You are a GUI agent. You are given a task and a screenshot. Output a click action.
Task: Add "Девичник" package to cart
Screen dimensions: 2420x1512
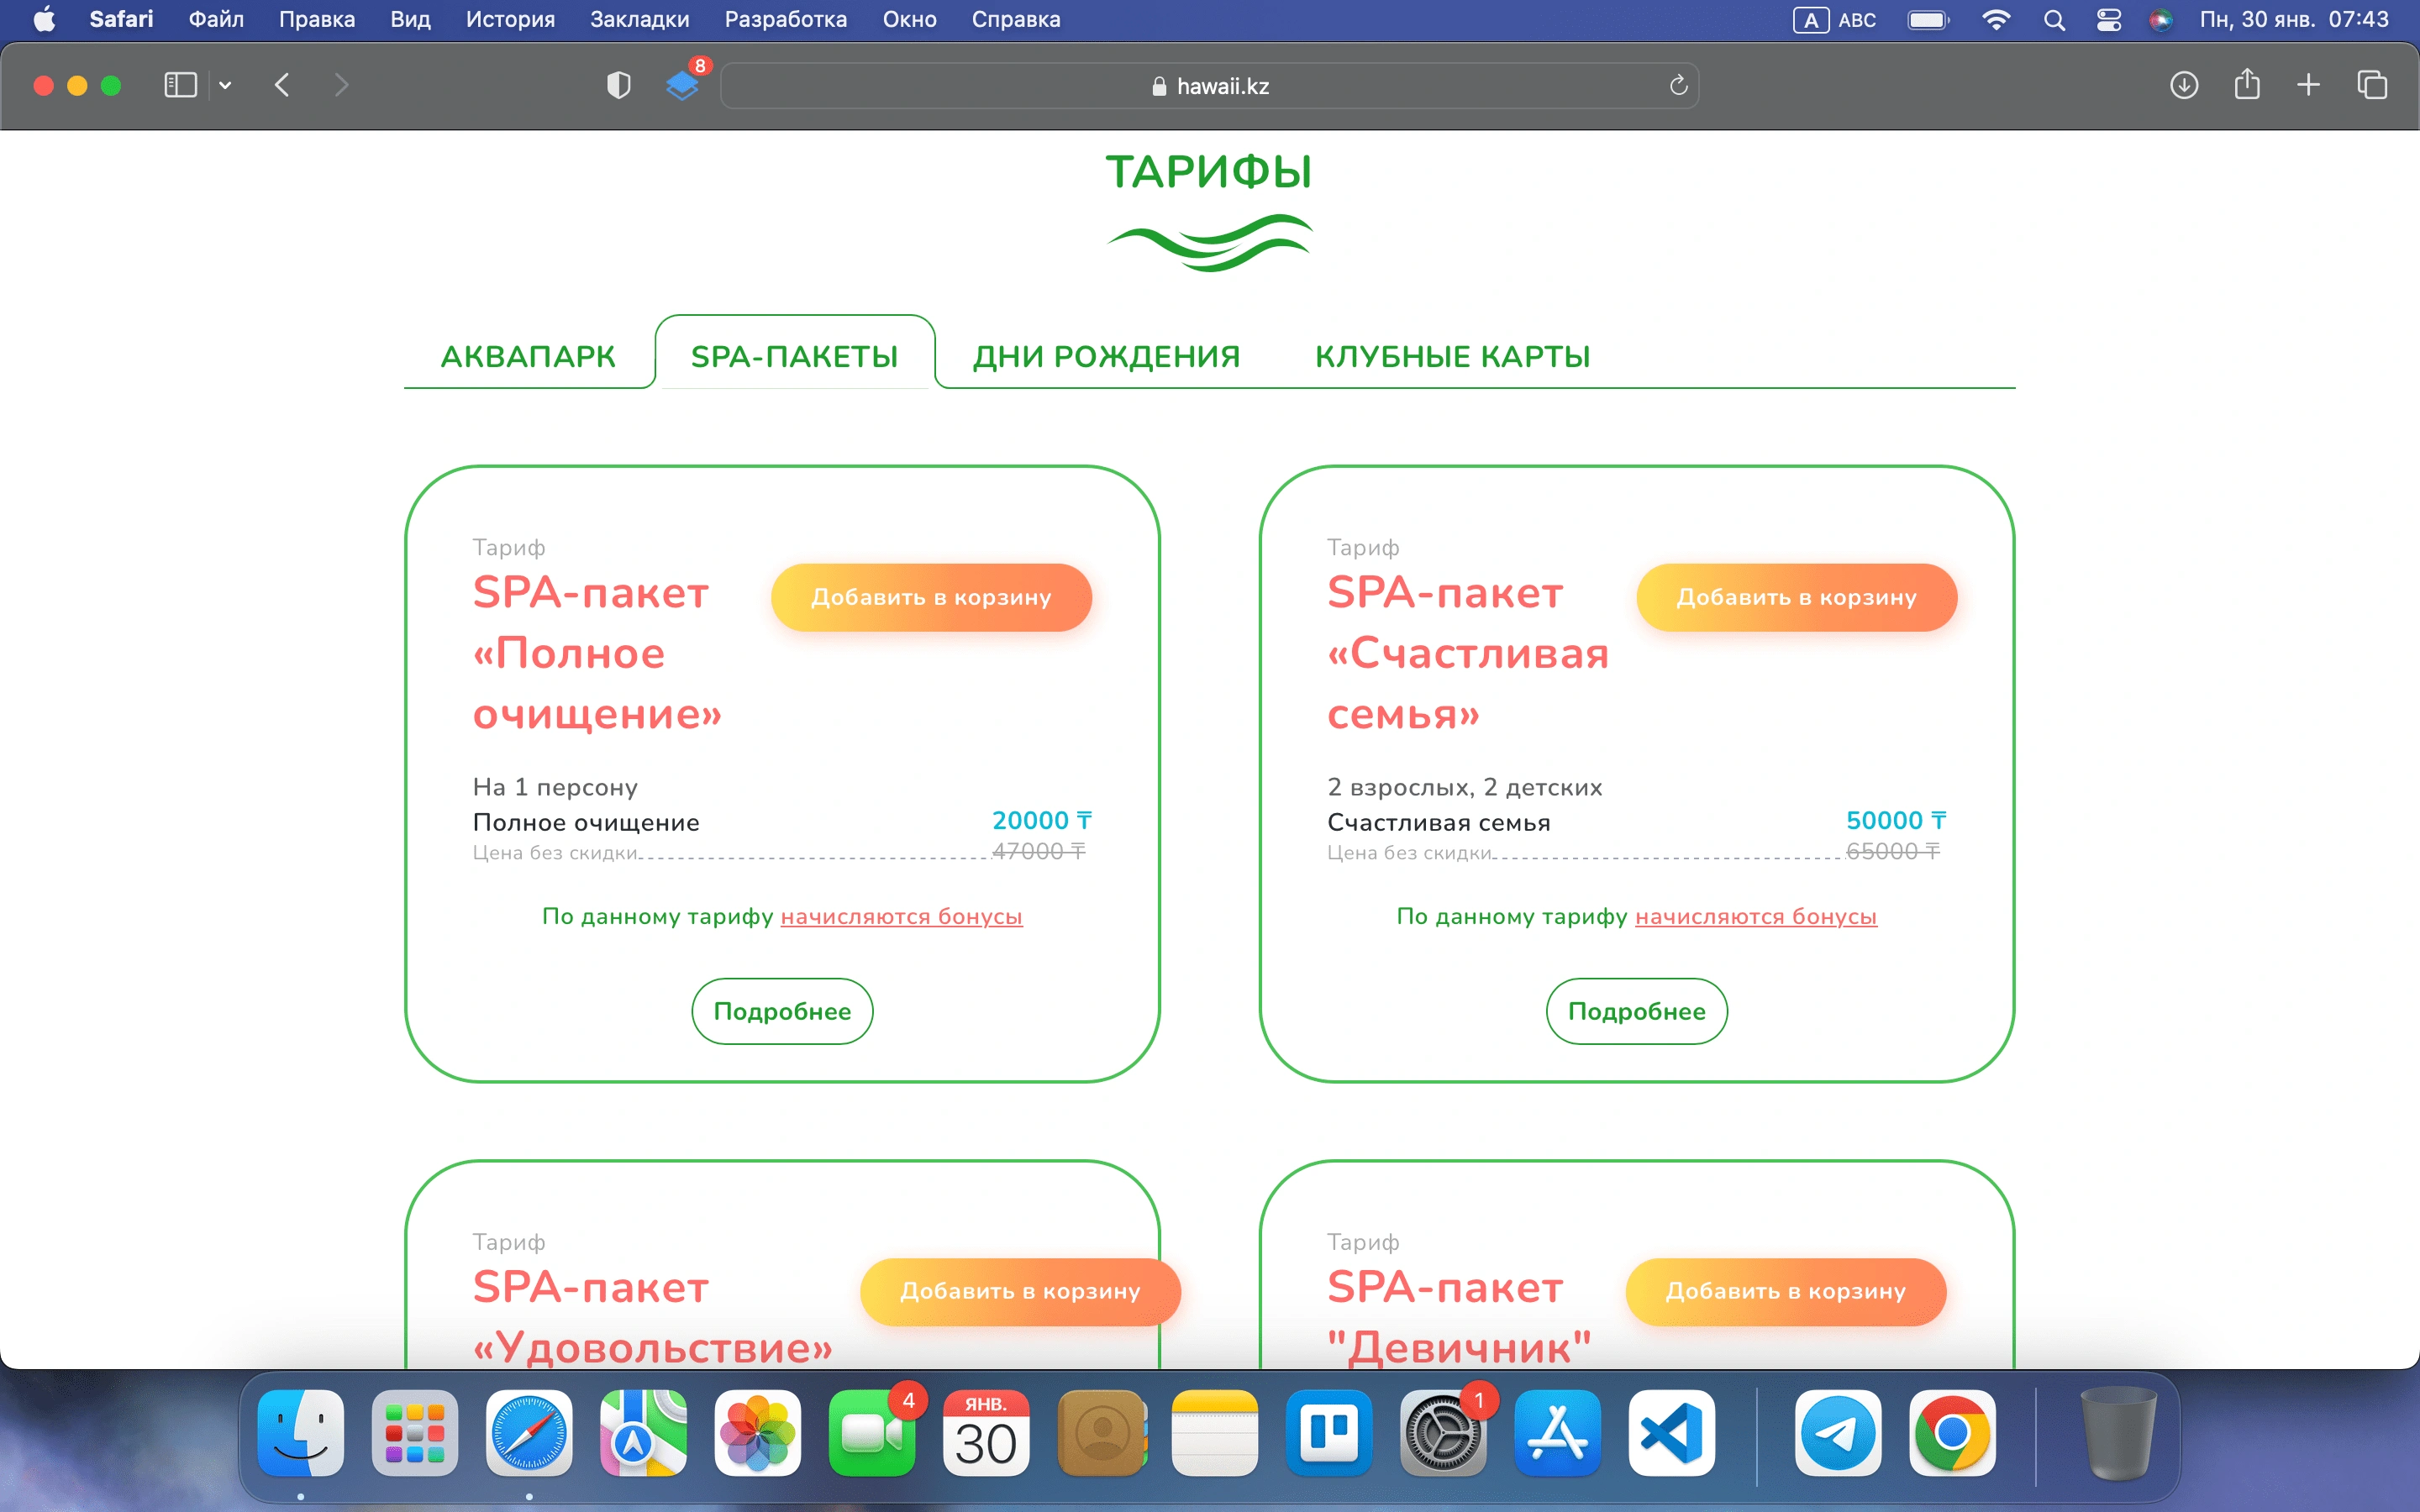[1786, 1291]
